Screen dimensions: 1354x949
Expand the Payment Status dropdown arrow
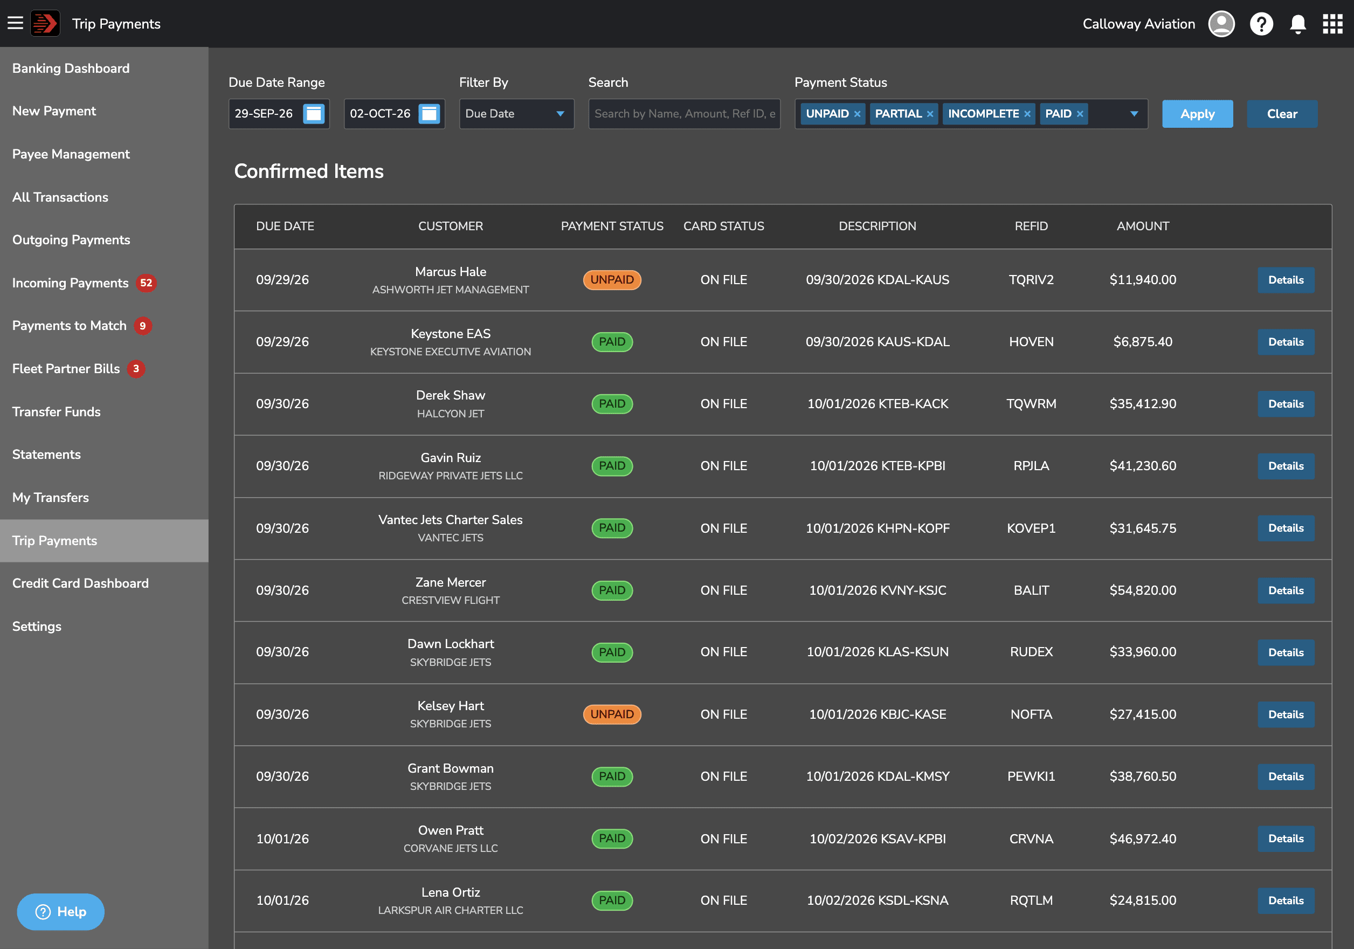(1134, 114)
